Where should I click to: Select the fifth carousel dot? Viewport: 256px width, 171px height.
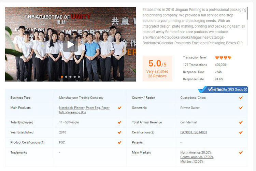(79, 76)
